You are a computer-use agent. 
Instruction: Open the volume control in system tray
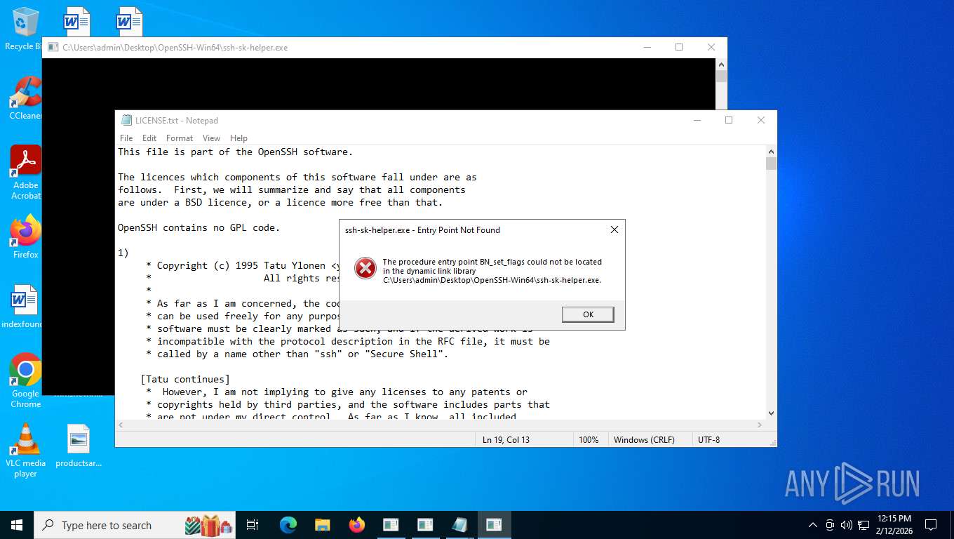point(847,525)
